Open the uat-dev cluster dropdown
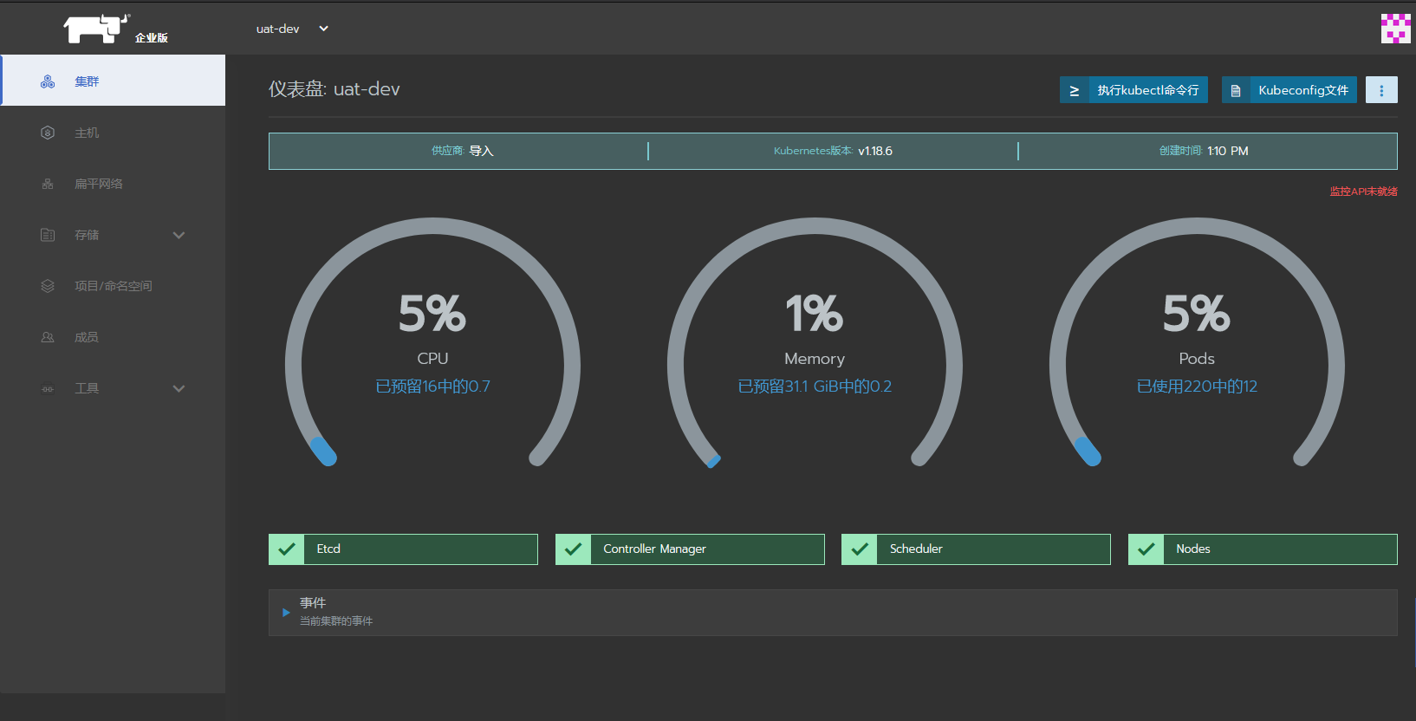This screenshot has height=721, width=1416. (292, 29)
